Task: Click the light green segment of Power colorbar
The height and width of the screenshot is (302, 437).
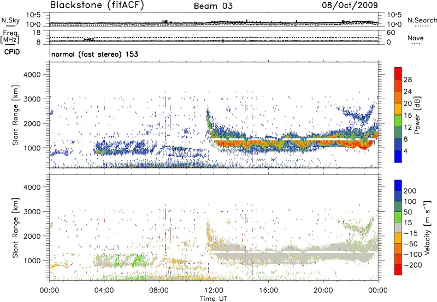Action: tap(398, 121)
